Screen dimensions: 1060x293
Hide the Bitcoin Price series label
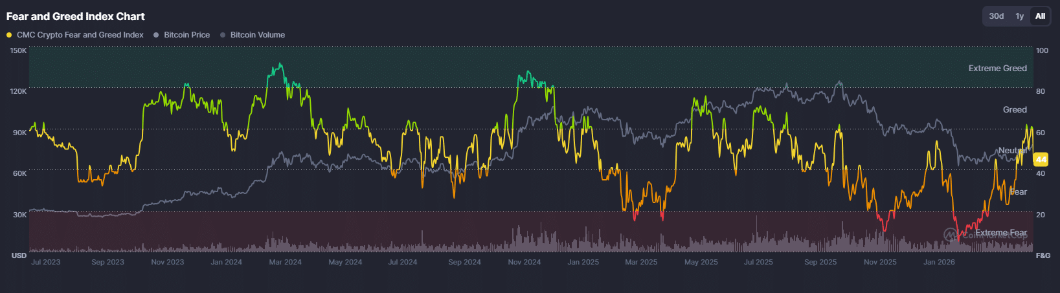[186, 35]
